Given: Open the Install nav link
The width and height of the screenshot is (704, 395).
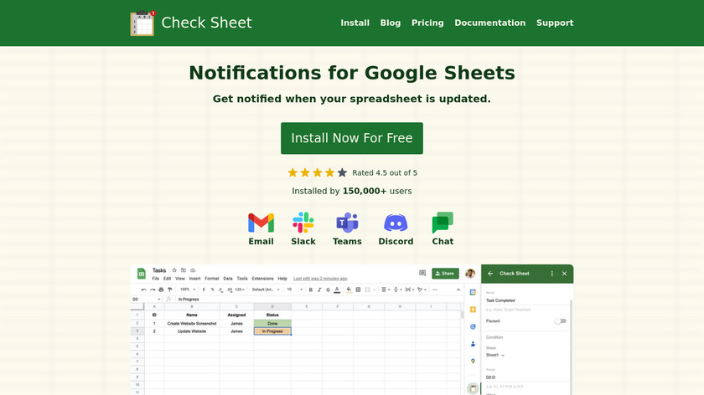Looking at the screenshot, I should tap(355, 23).
